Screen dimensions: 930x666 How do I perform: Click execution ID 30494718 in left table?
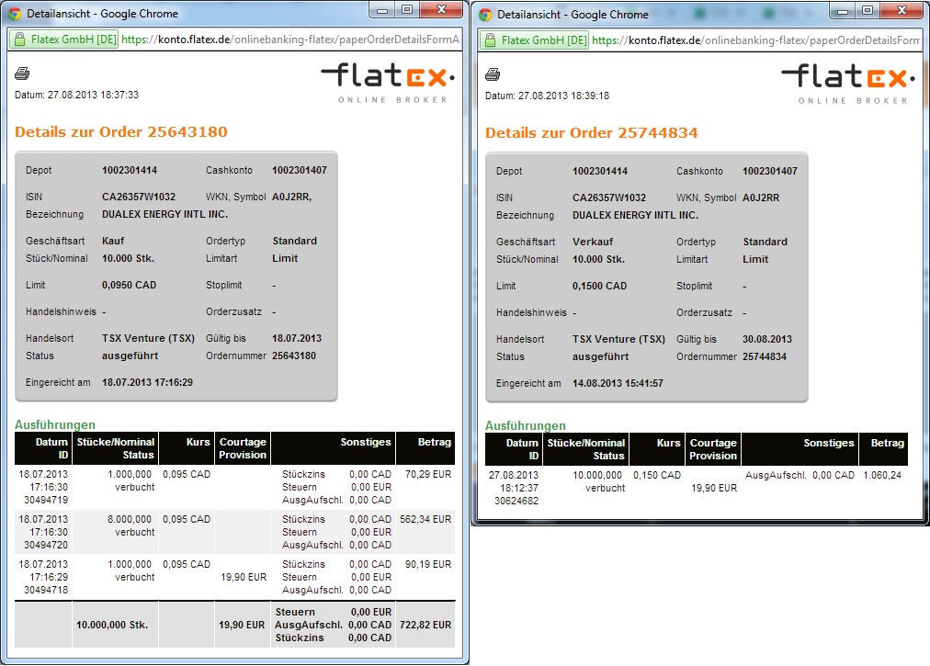pos(46,590)
